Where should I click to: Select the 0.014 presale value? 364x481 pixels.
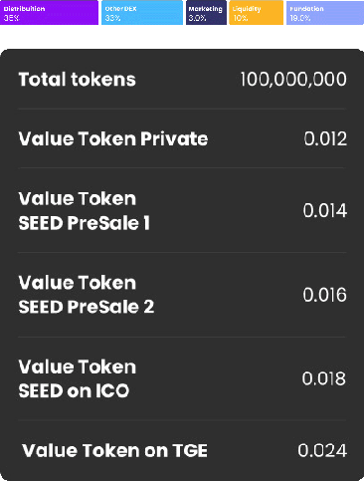coord(325,210)
